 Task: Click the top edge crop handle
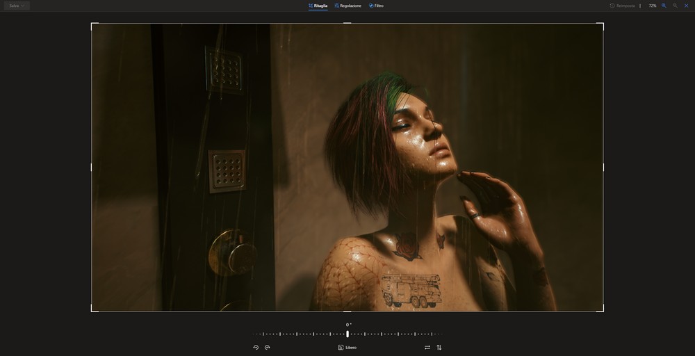coord(347,24)
